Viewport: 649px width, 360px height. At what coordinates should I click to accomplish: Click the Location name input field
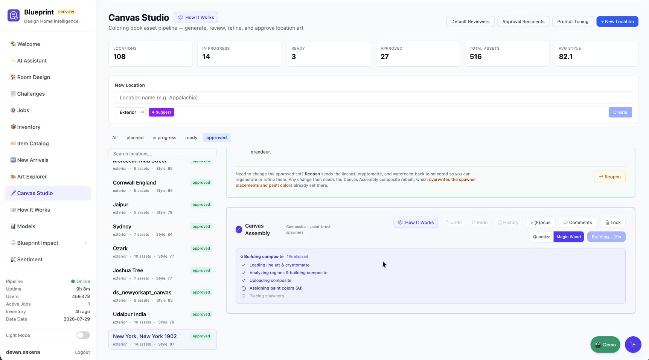coord(373,98)
